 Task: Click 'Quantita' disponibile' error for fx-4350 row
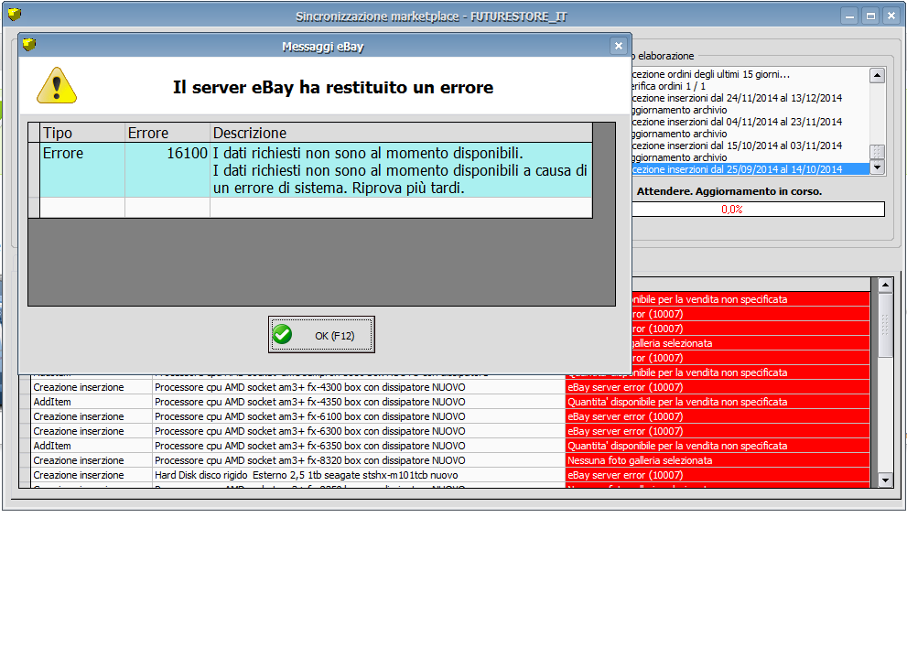718,402
